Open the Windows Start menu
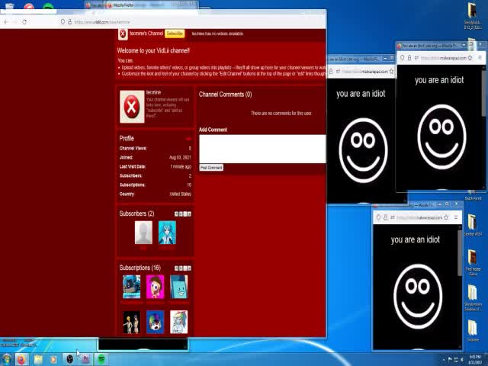This screenshot has height=366, width=488. (6, 359)
